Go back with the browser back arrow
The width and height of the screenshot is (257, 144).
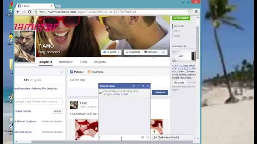[x=18, y=12]
